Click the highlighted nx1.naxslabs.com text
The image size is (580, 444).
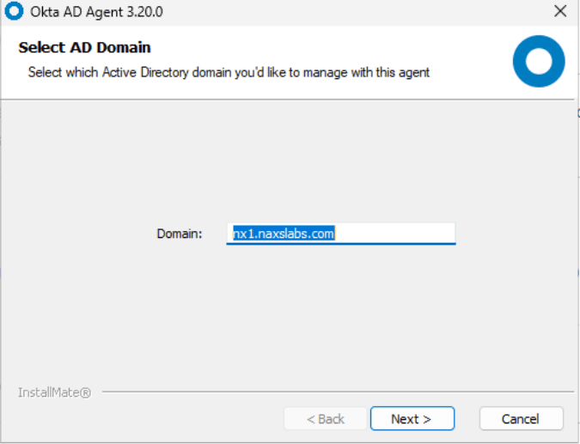[284, 234]
